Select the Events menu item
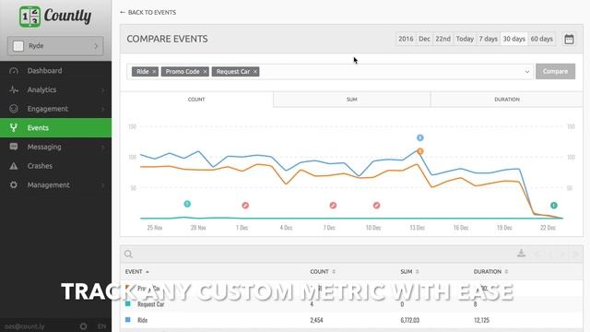 click(x=55, y=128)
